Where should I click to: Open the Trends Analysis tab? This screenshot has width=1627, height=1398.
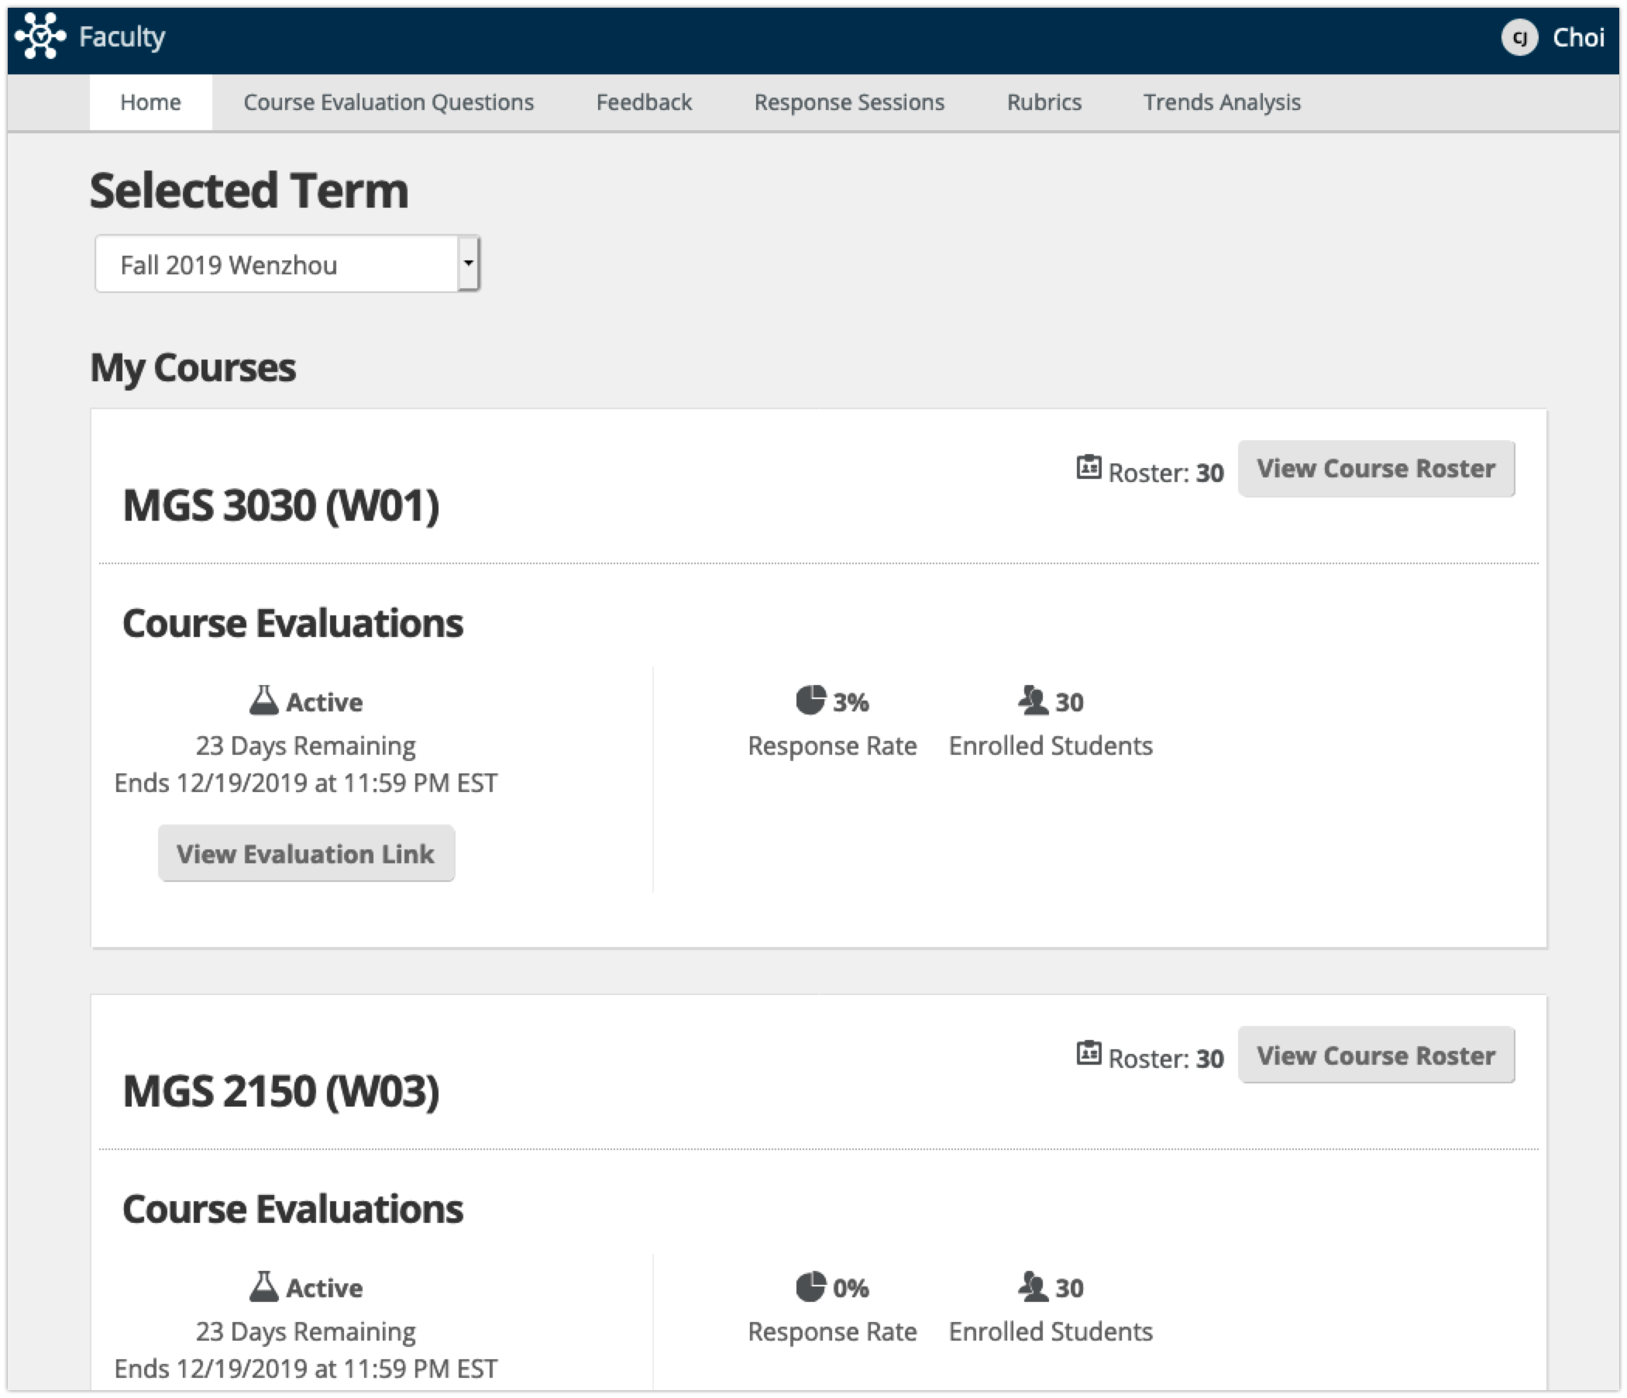tap(1222, 102)
